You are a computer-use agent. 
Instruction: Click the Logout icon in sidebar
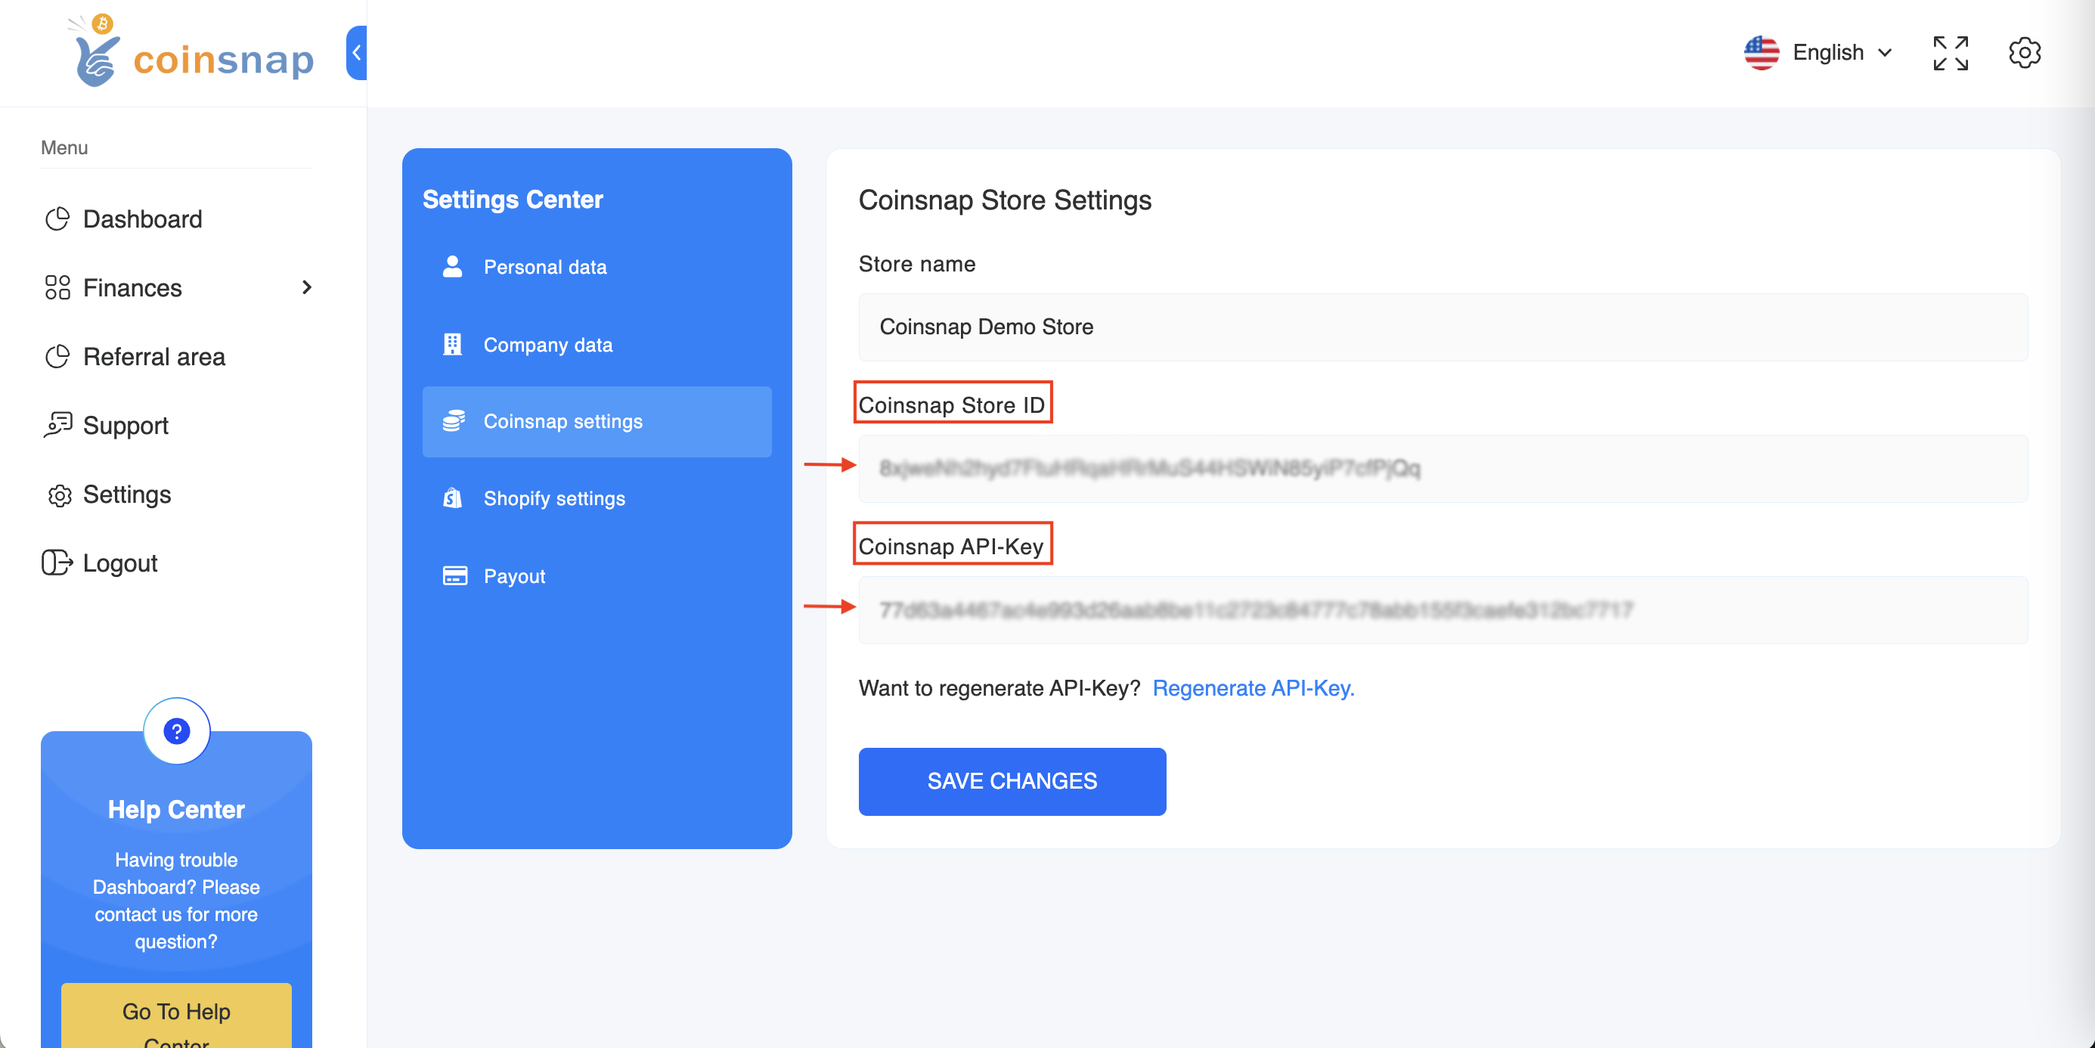(x=56, y=563)
